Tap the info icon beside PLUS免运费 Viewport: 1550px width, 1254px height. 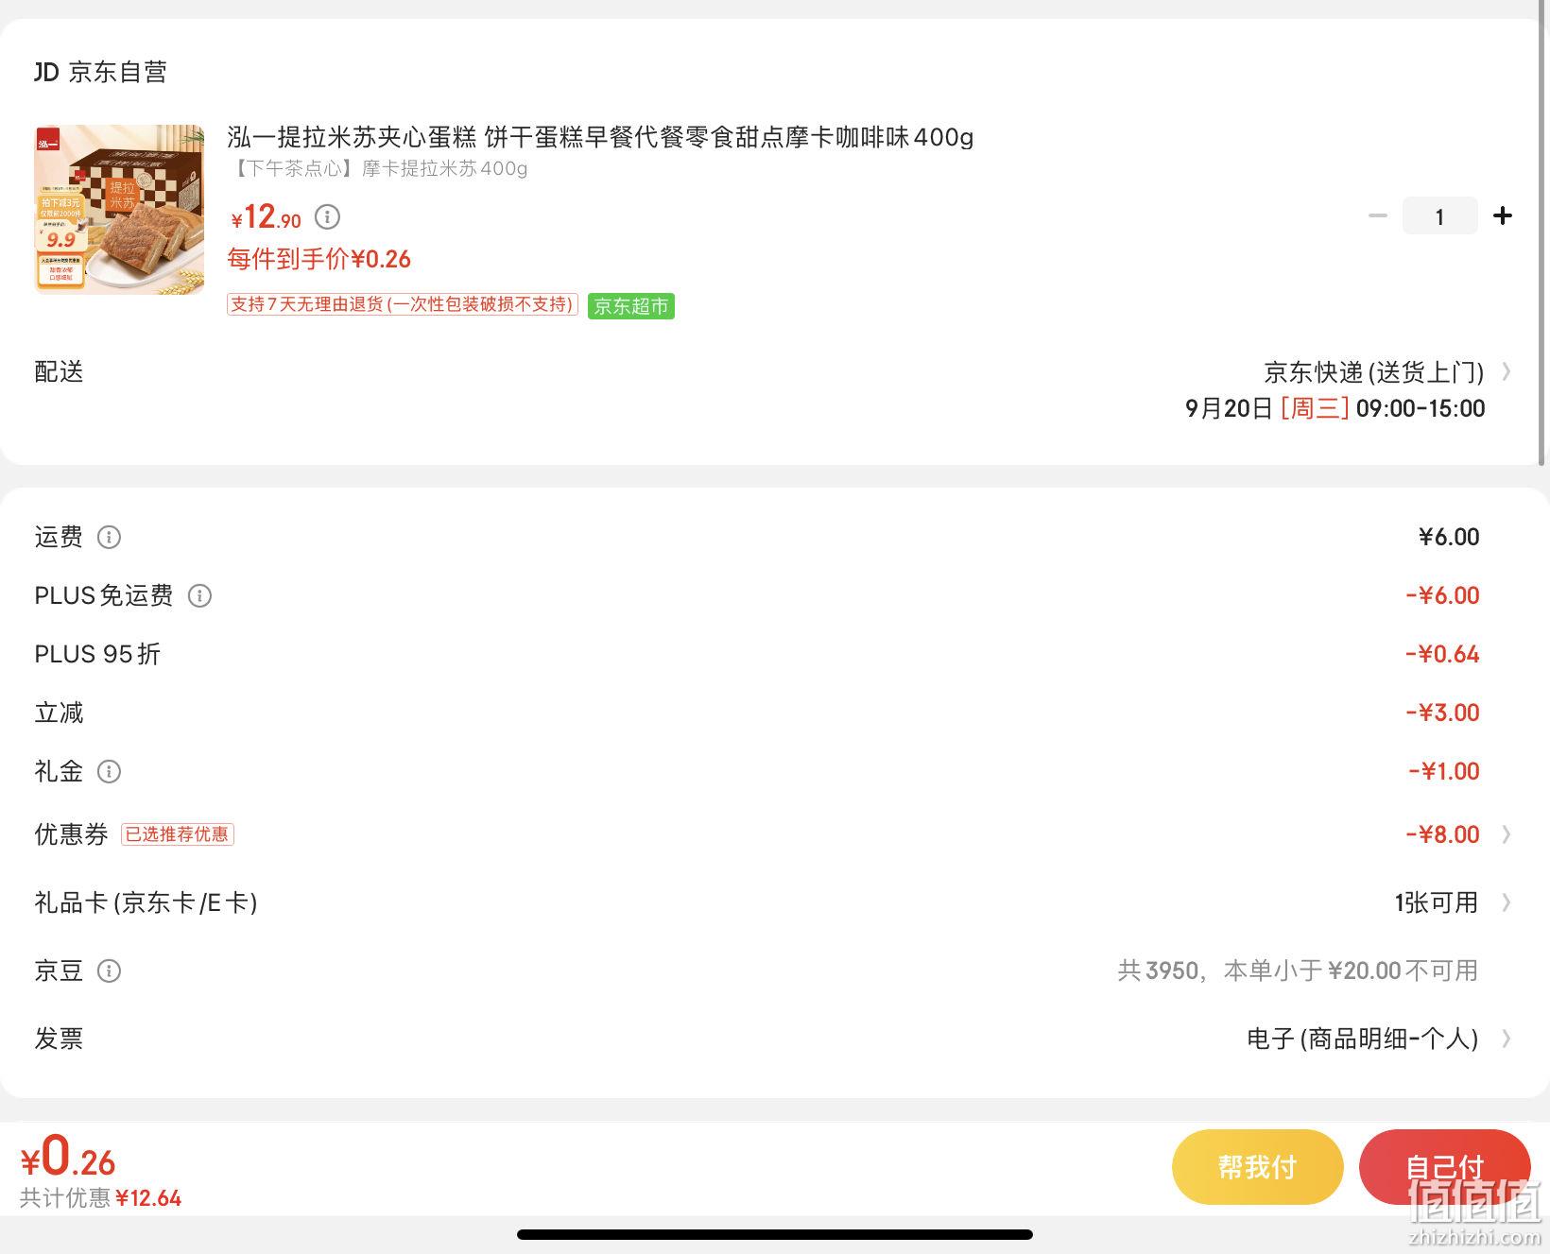coord(199,596)
